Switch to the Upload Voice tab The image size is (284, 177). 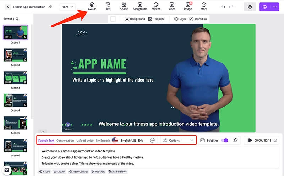point(85,141)
